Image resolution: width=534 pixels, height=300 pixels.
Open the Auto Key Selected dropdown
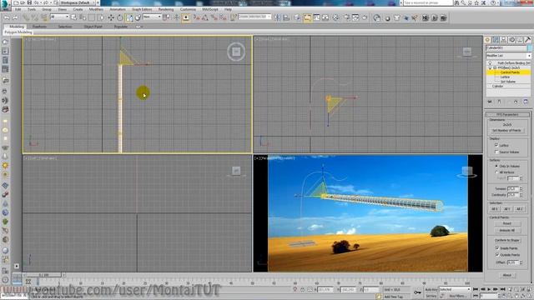(454, 289)
